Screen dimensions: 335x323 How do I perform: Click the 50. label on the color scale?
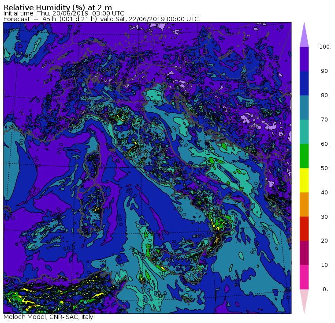pyautogui.click(x=325, y=168)
